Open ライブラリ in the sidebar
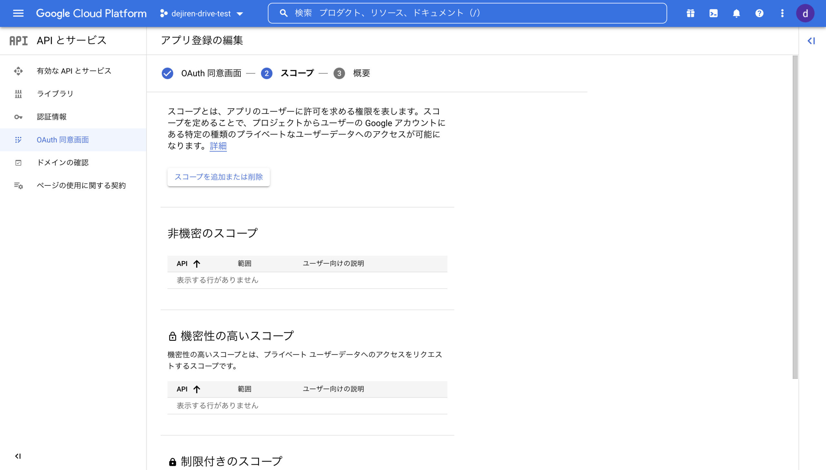The image size is (826, 470). tap(73, 94)
